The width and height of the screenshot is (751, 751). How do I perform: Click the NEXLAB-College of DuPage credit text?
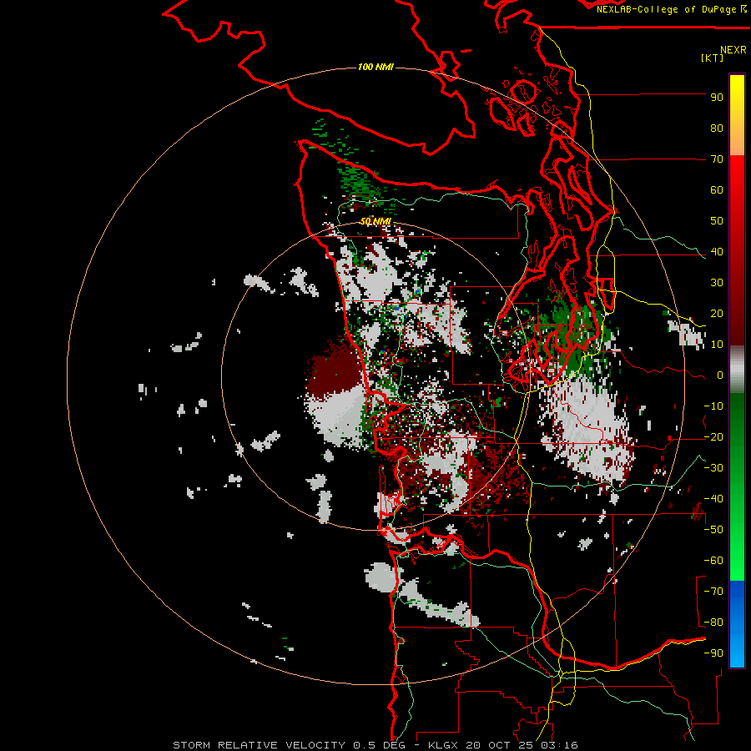(x=665, y=9)
